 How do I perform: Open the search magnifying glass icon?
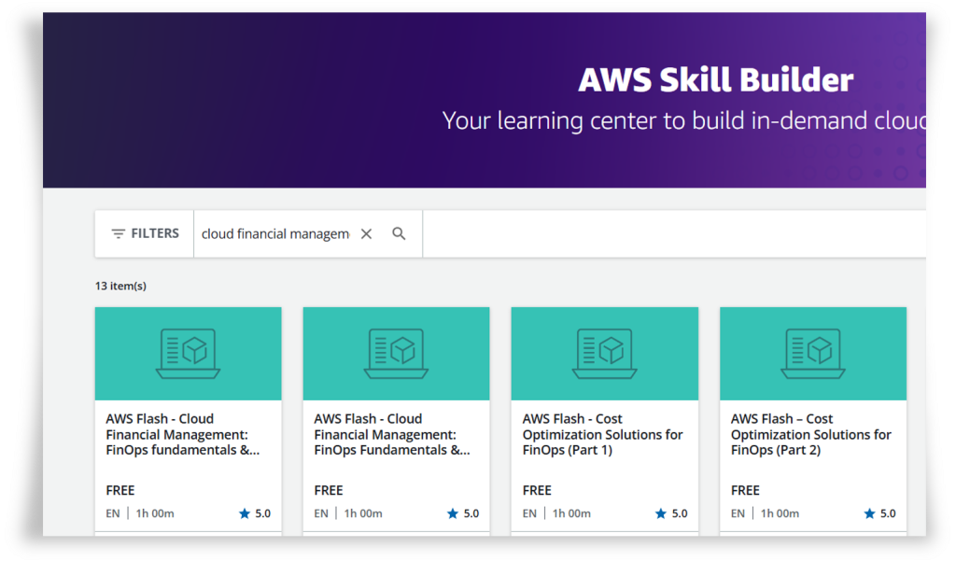click(x=400, y=233)
